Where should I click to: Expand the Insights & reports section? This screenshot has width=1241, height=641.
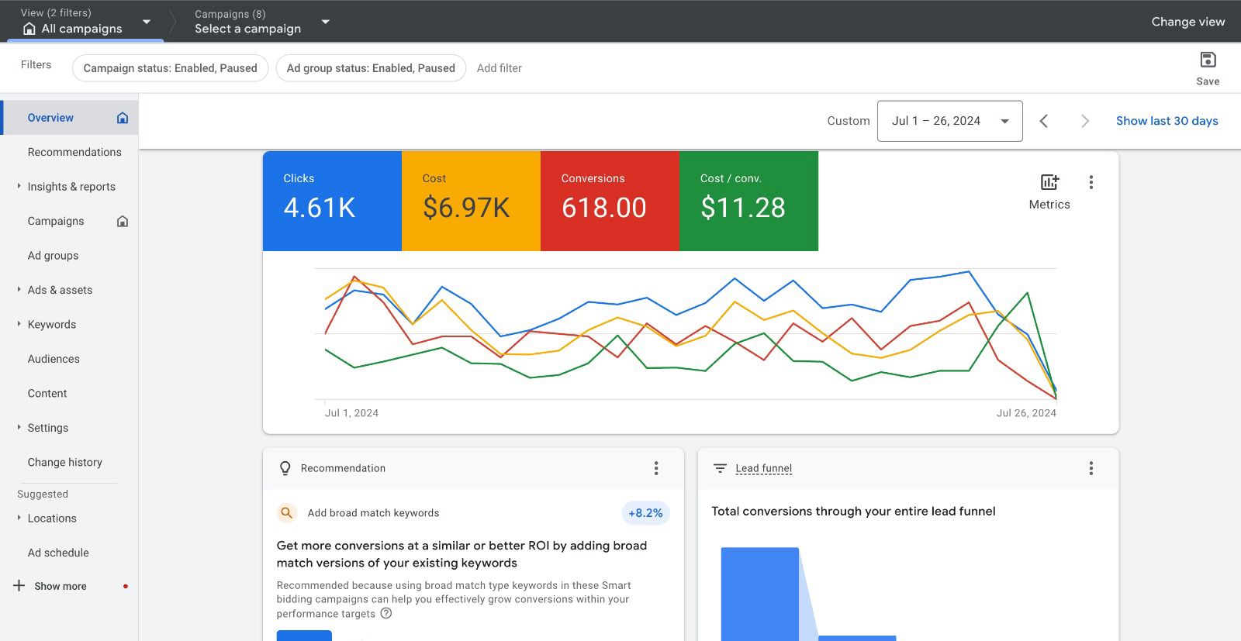click(x=71, y=187)
